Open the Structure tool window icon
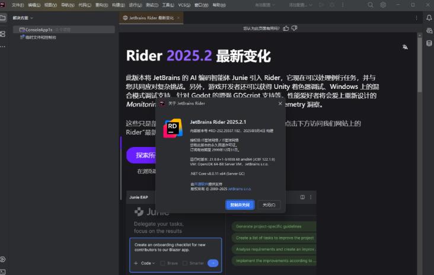 coord(3,34)
